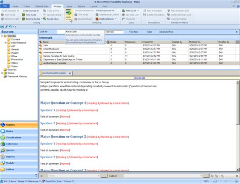The height and width of the screenshot is (184, 240).
Task: Switch to the Explore ribbon tab
Action: (82, 7)
